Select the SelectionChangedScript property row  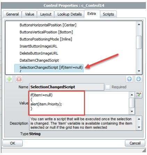[49, 68]
